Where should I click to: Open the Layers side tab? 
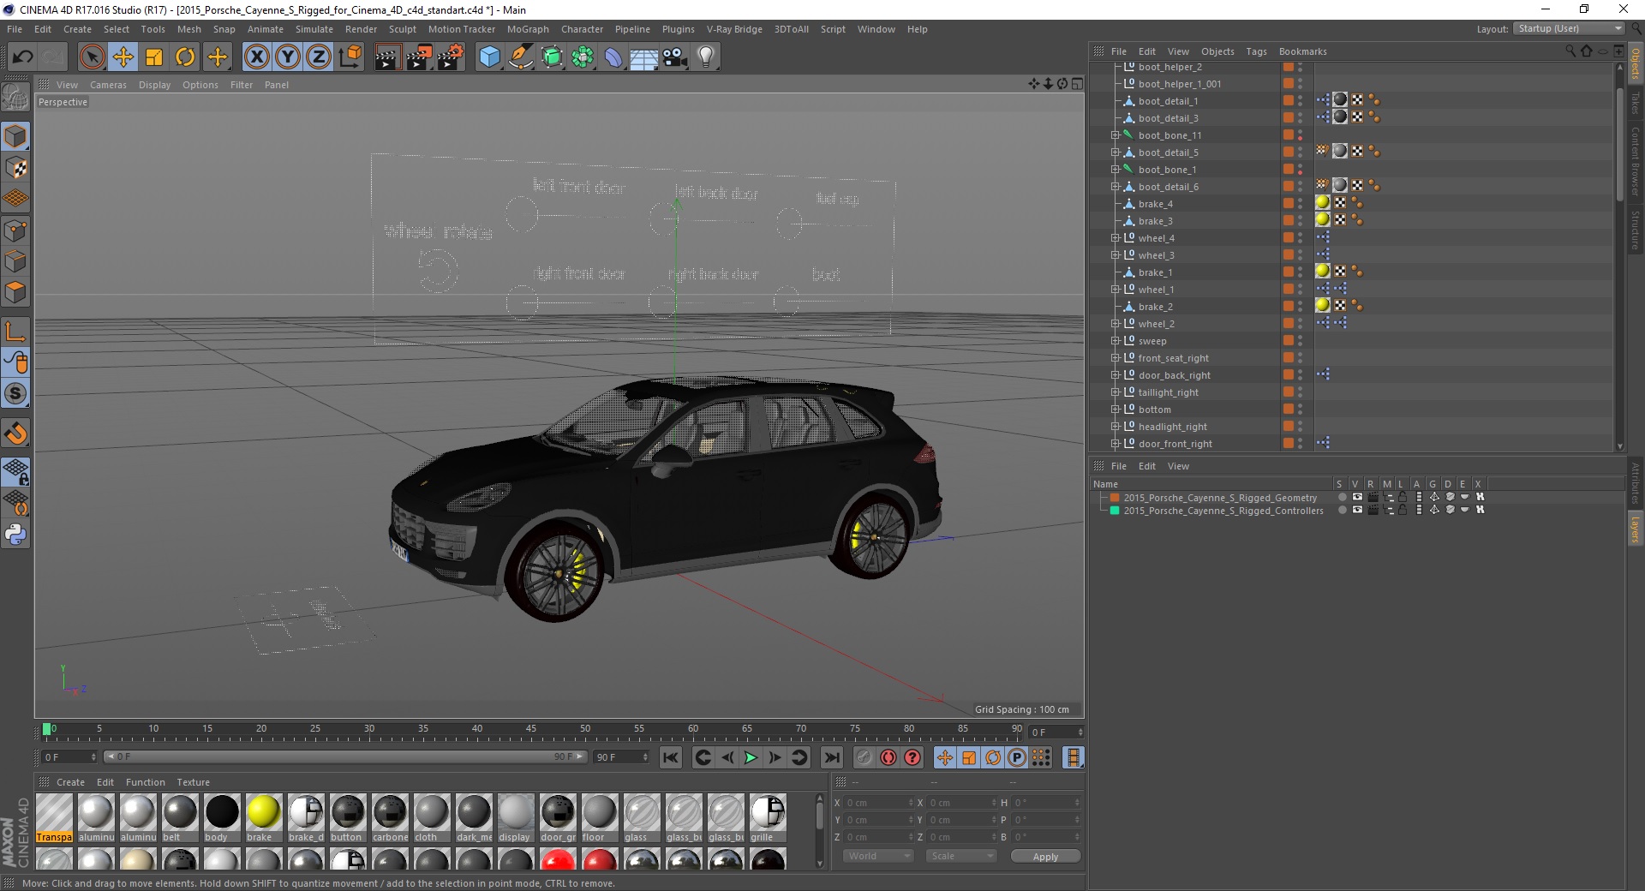[1635, 529]
